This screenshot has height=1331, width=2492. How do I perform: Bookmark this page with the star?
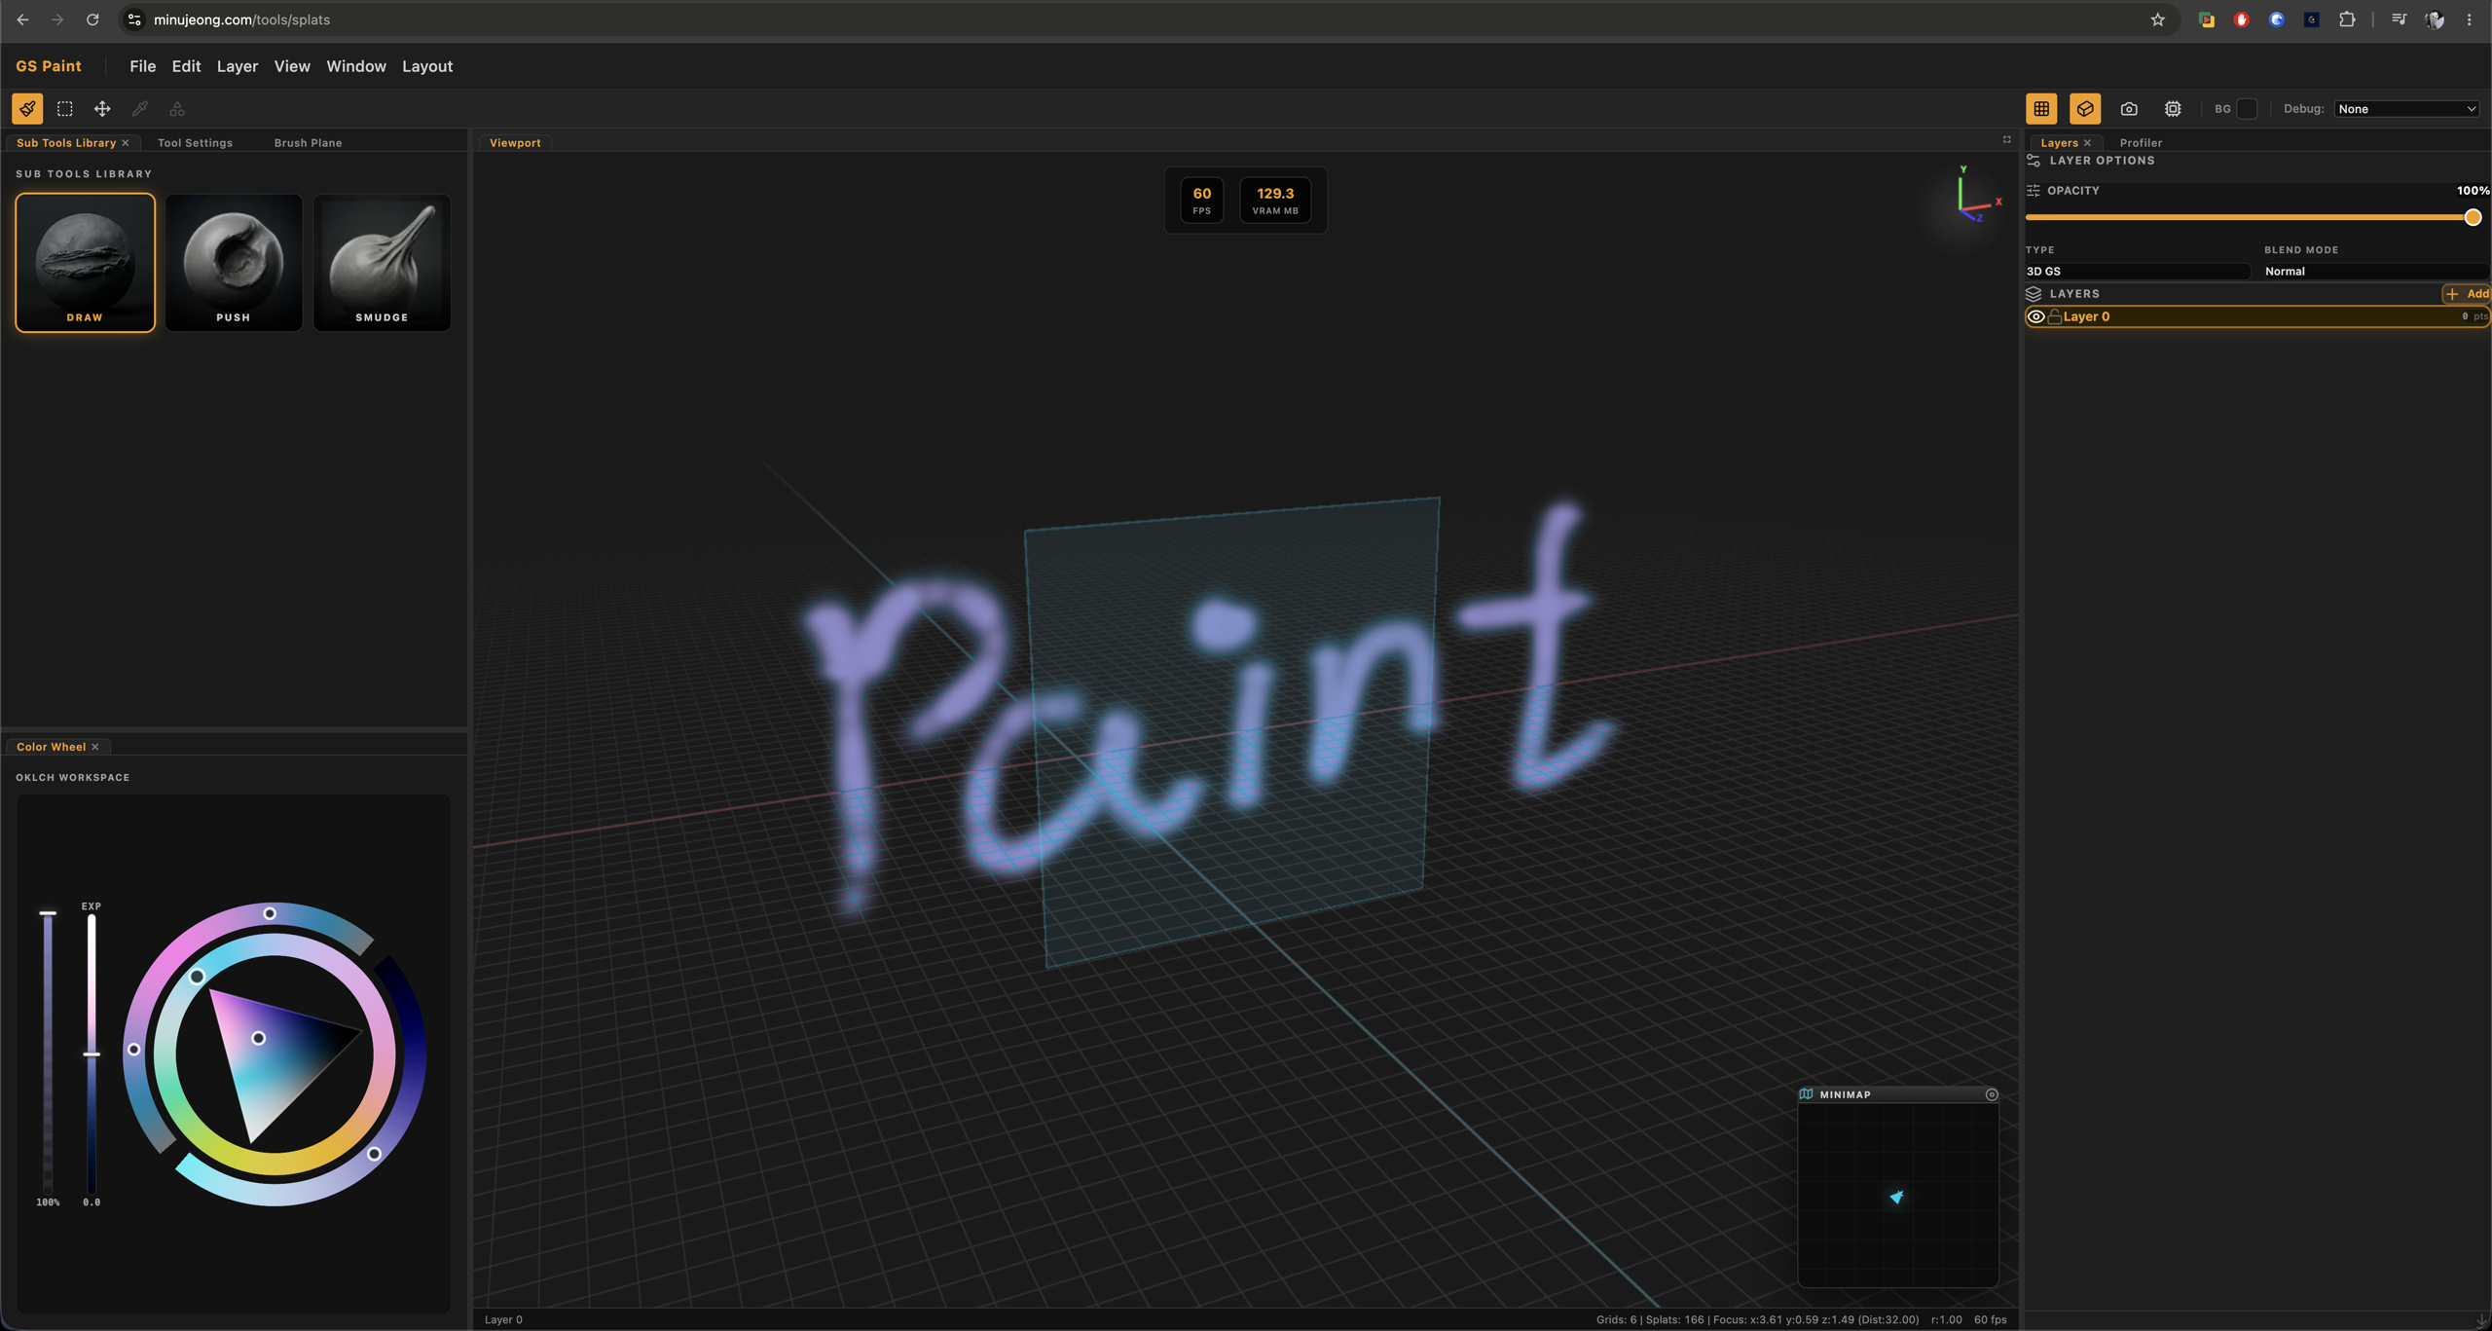[x=2158, y=19]
